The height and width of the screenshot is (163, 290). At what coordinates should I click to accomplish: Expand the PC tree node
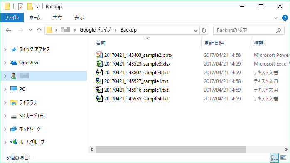point(5,89)
